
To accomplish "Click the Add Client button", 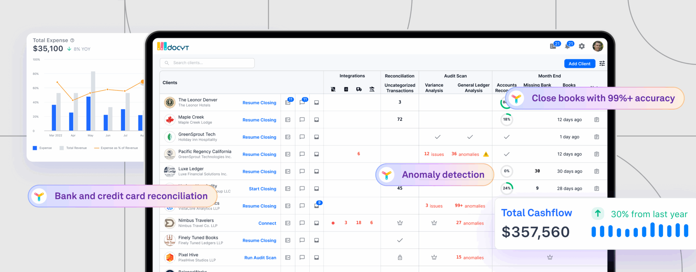I will 579,63.
